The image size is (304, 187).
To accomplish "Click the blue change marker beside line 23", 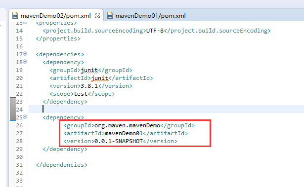I will [x=13, y=109].
